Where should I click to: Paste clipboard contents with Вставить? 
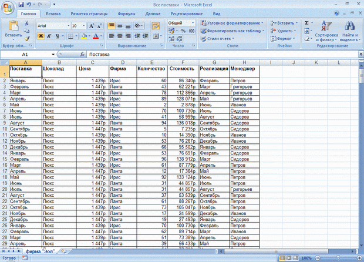[x=14, y=29]
